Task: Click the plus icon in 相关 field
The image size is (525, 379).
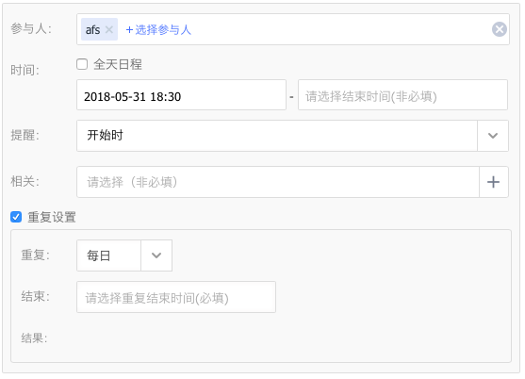Action: pyautogui.click(x=493, y=182)
